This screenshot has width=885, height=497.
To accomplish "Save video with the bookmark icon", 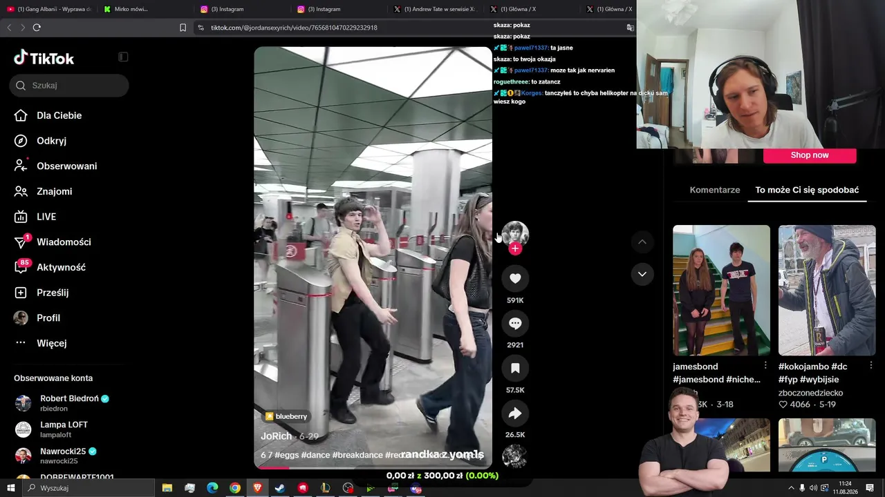I will tap(515, 368).
